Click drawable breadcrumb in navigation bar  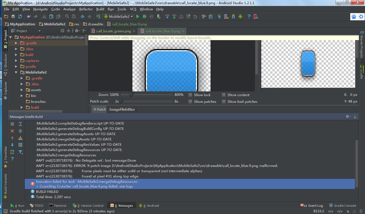coord(93,24)
